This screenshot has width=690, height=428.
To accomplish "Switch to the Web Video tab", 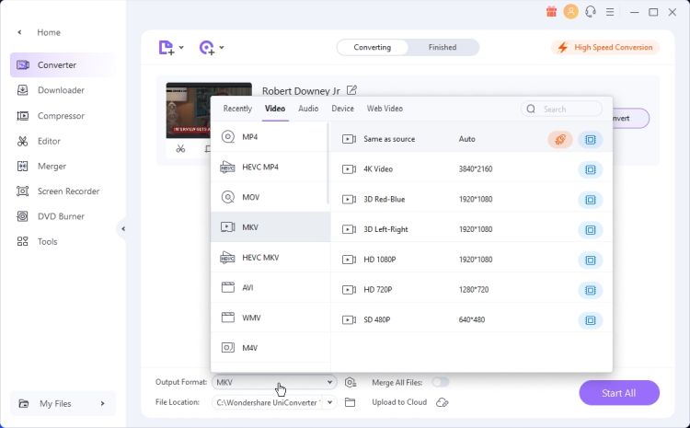I will (x=385, y=109).
